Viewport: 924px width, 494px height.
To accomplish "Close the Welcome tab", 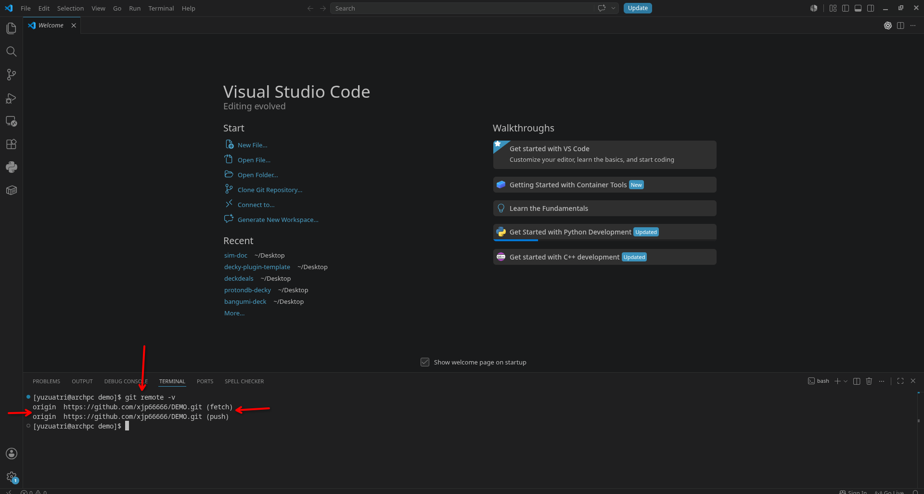I will 74,26.
